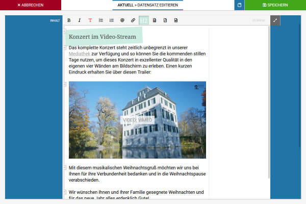
Task: Click the paragraph starting Wir wünschen Ihnen
Action: tap(136, 195)
